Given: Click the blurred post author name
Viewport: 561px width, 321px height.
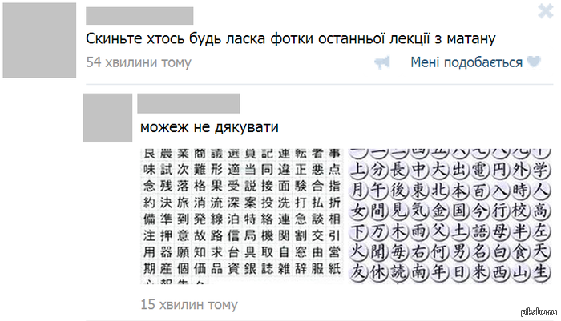Looking at the screenshot, I should point(139,15).
